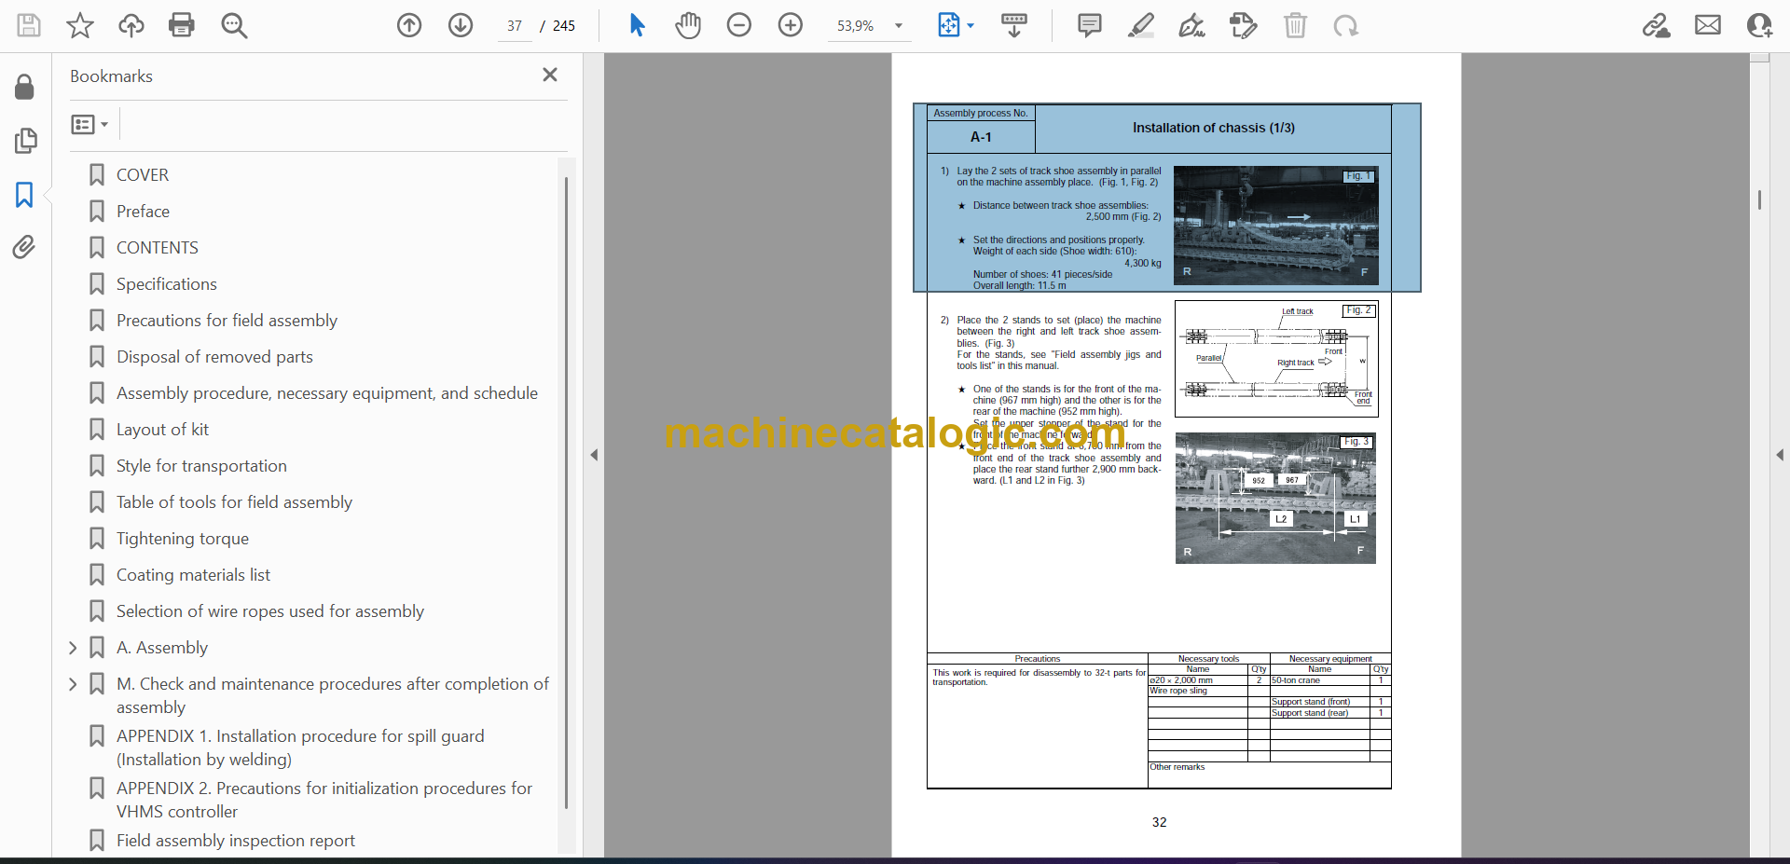Click the page number field showing 37
The height and width of the screenshot is (864, 1790).
tap(515, 26)
